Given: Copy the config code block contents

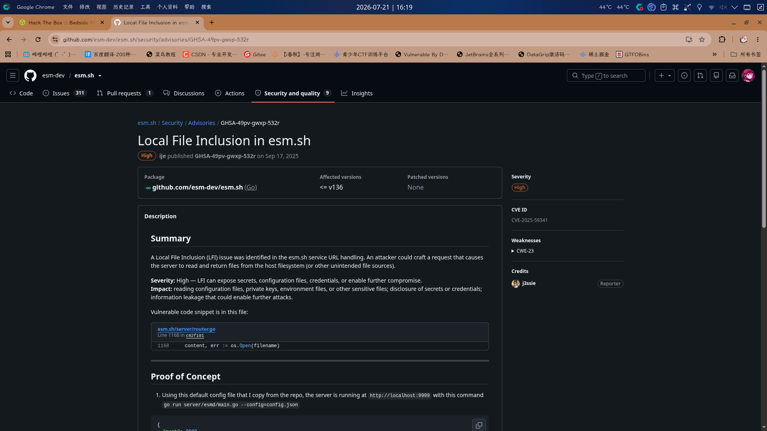Looking at the screenshot, I should (x=479, y=425).
